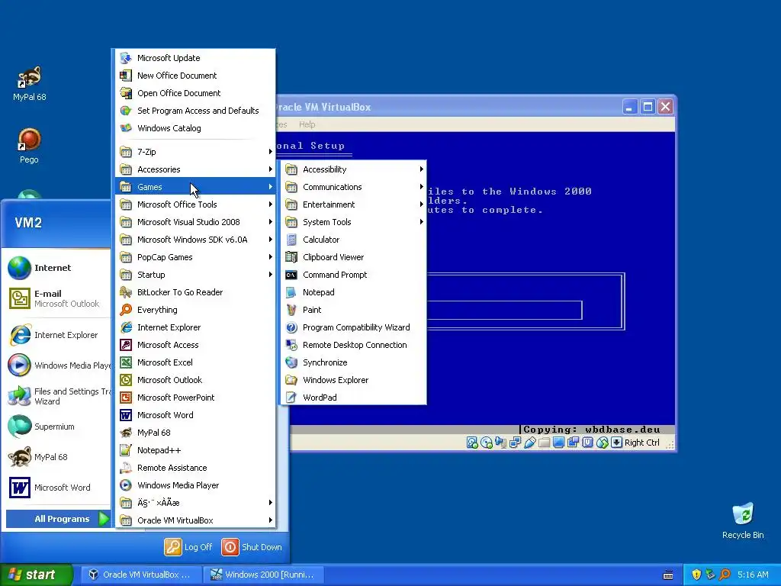Open the Accessories menu item
Viewport: 781px width, 586px height.
point(195,169)
